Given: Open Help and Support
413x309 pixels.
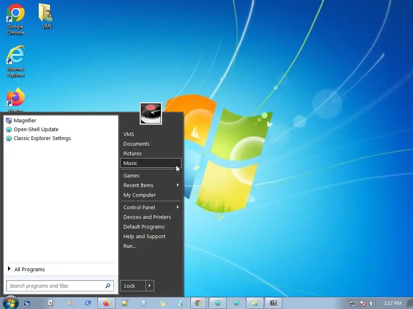Looking at the screenshot, I should 151,237.
